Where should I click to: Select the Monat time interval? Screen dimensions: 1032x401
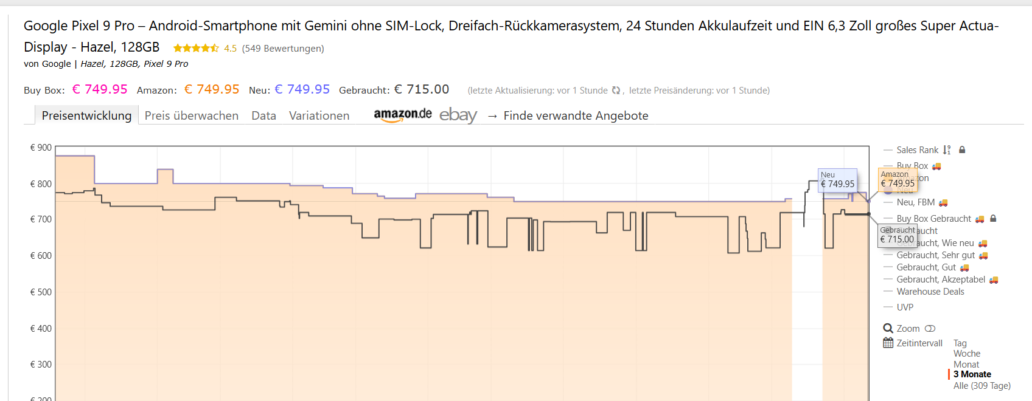(966, 365)
